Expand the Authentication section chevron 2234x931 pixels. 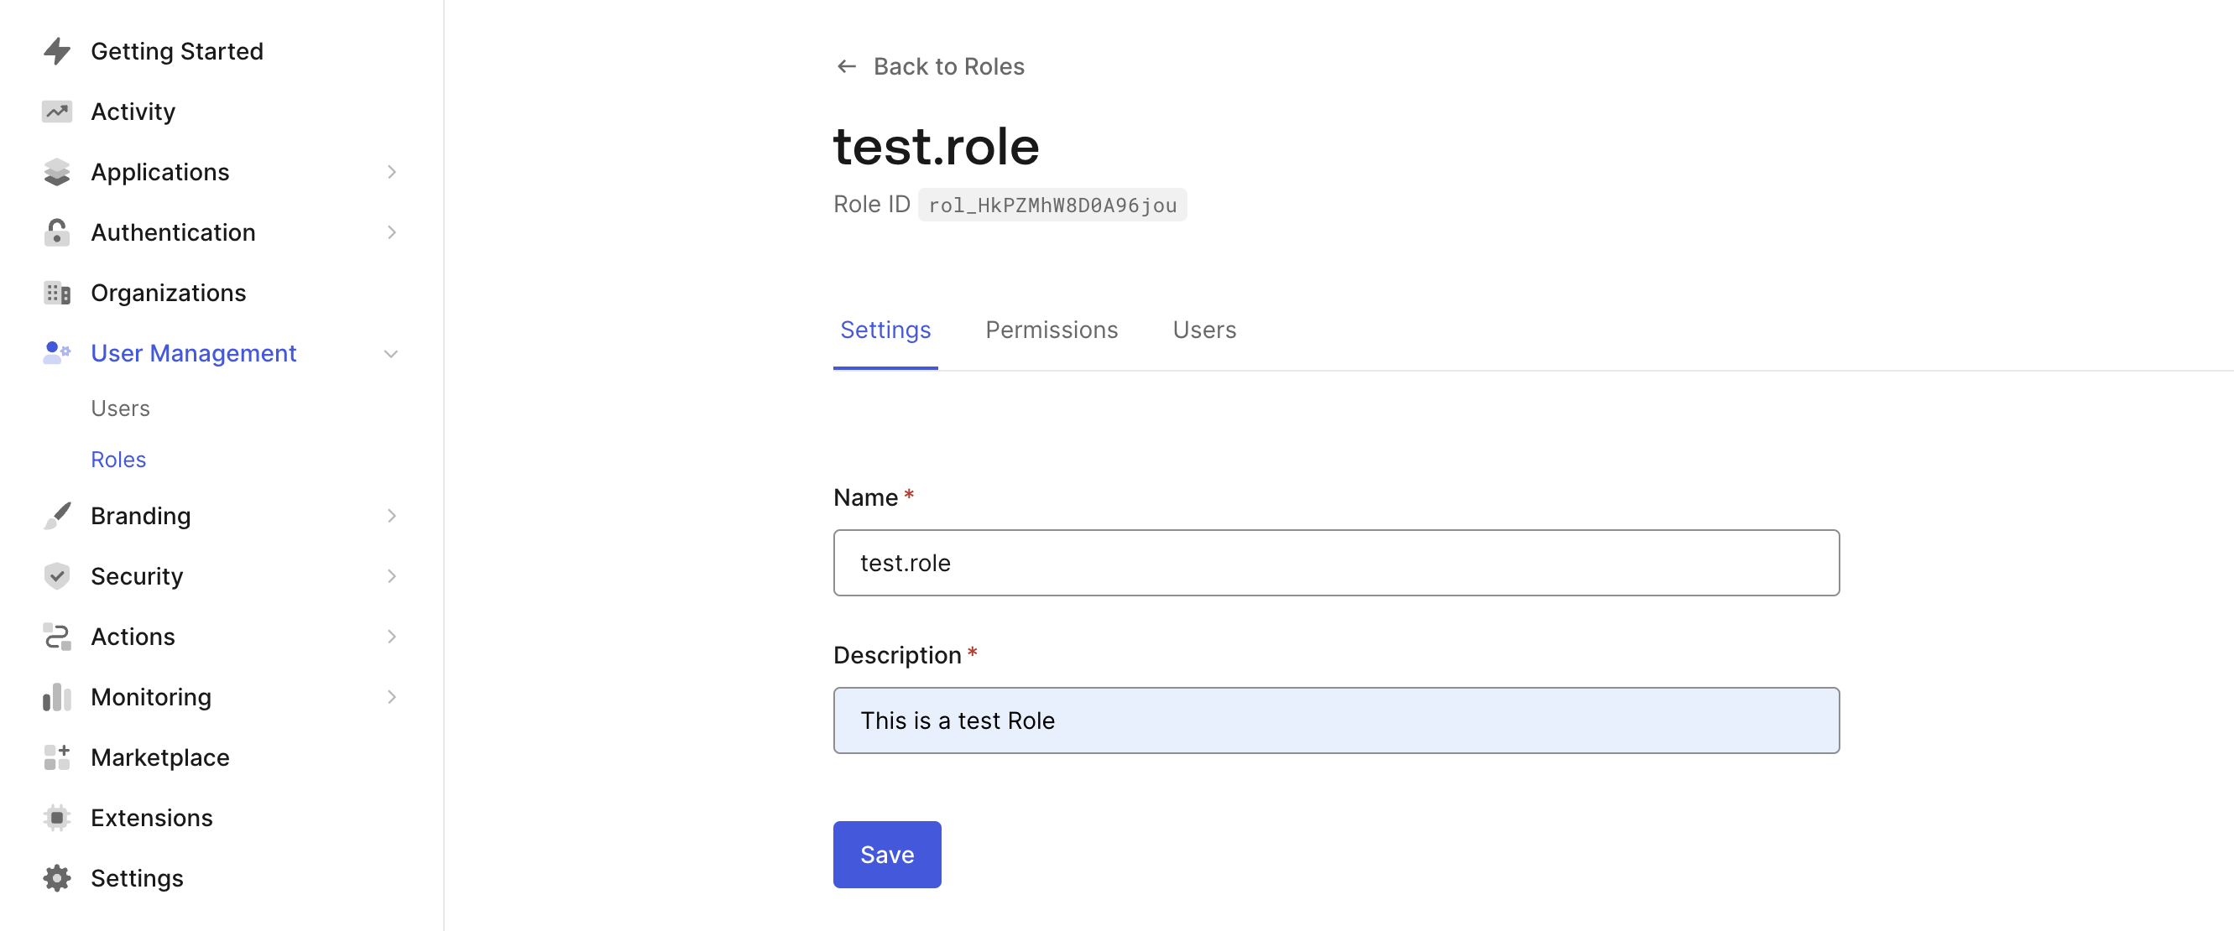point(391,232)
